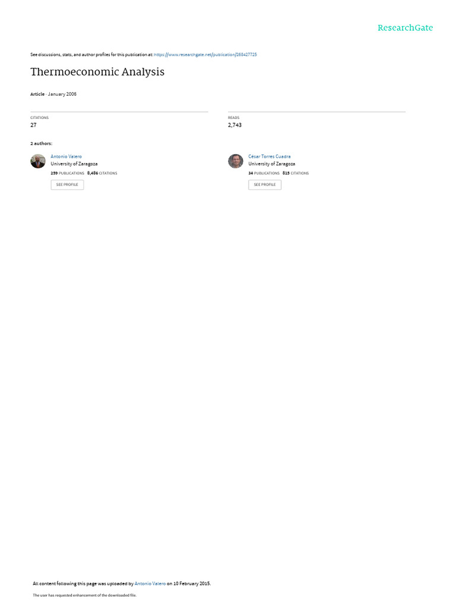The image size is (456, 609).
Task: Open Antonio Valero's author name link
Action: tap(66, 156)
